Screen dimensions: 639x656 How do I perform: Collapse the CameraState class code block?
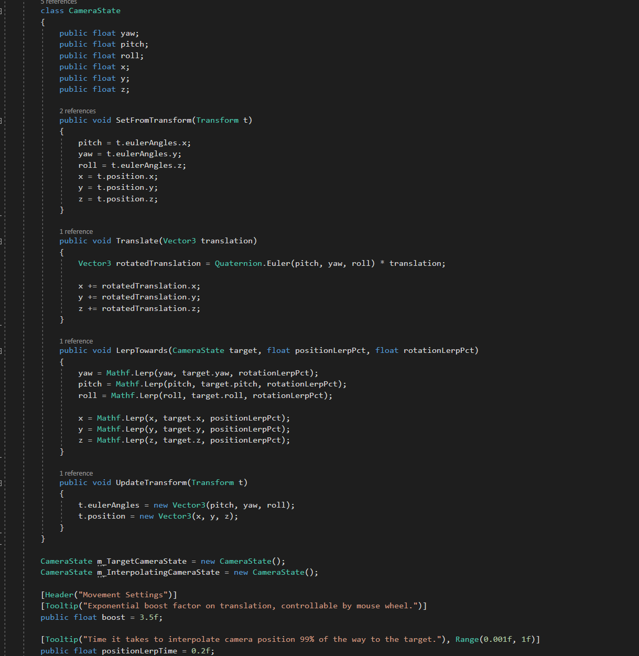[x=1, y=11]
